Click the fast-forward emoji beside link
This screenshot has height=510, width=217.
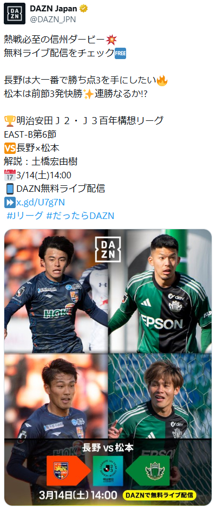coord(9,202)
